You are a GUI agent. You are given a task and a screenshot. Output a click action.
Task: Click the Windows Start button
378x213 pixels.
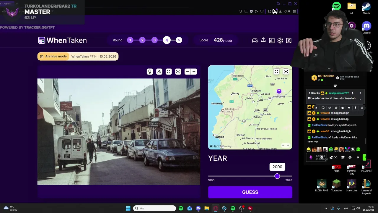click(128, 208)
